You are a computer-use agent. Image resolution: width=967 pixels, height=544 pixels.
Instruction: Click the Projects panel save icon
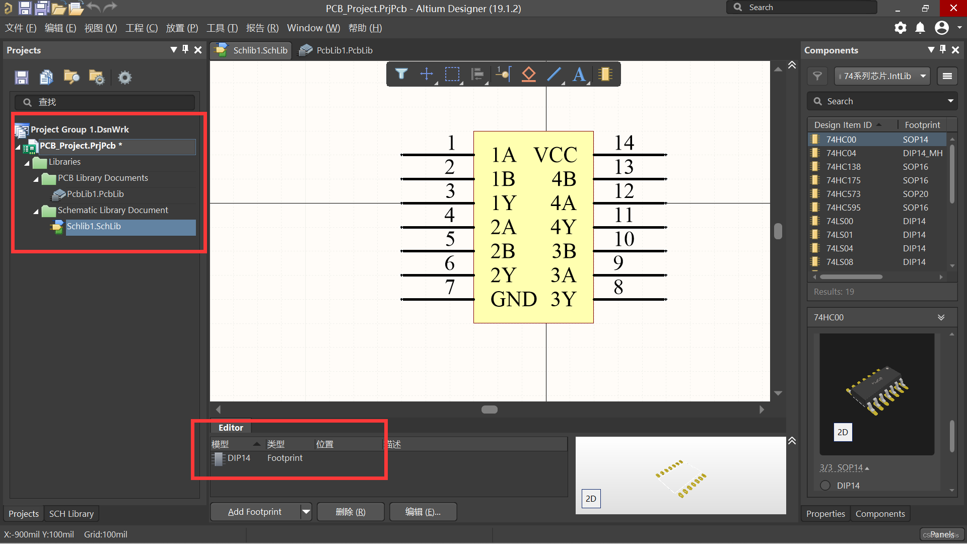point(21,77)
